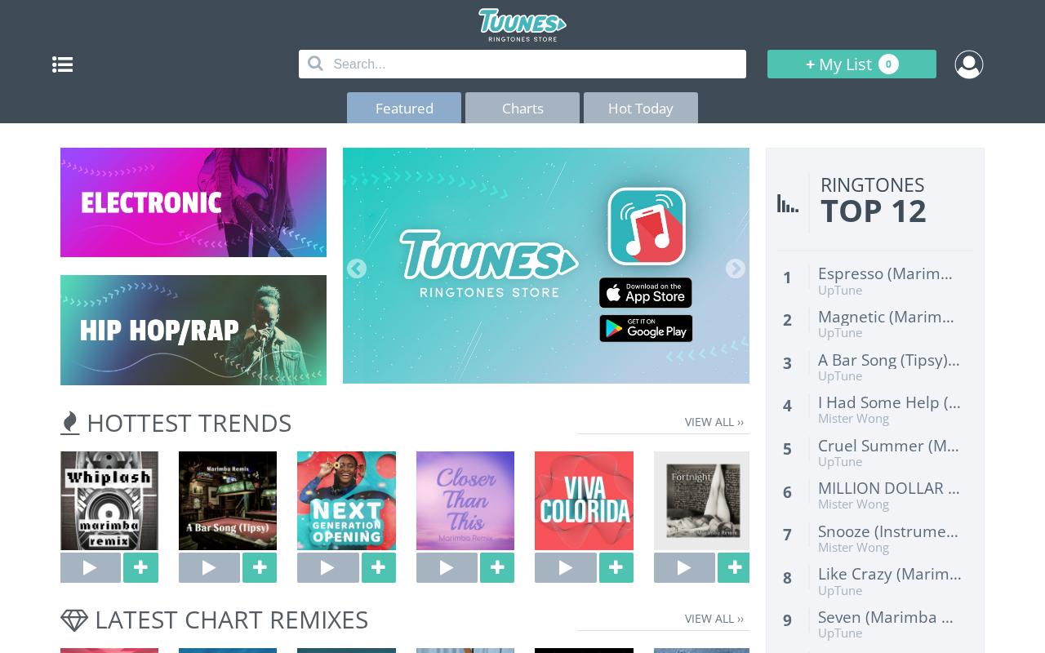
Task: Add Viva Colorida to My List
Action: [616, 567]
